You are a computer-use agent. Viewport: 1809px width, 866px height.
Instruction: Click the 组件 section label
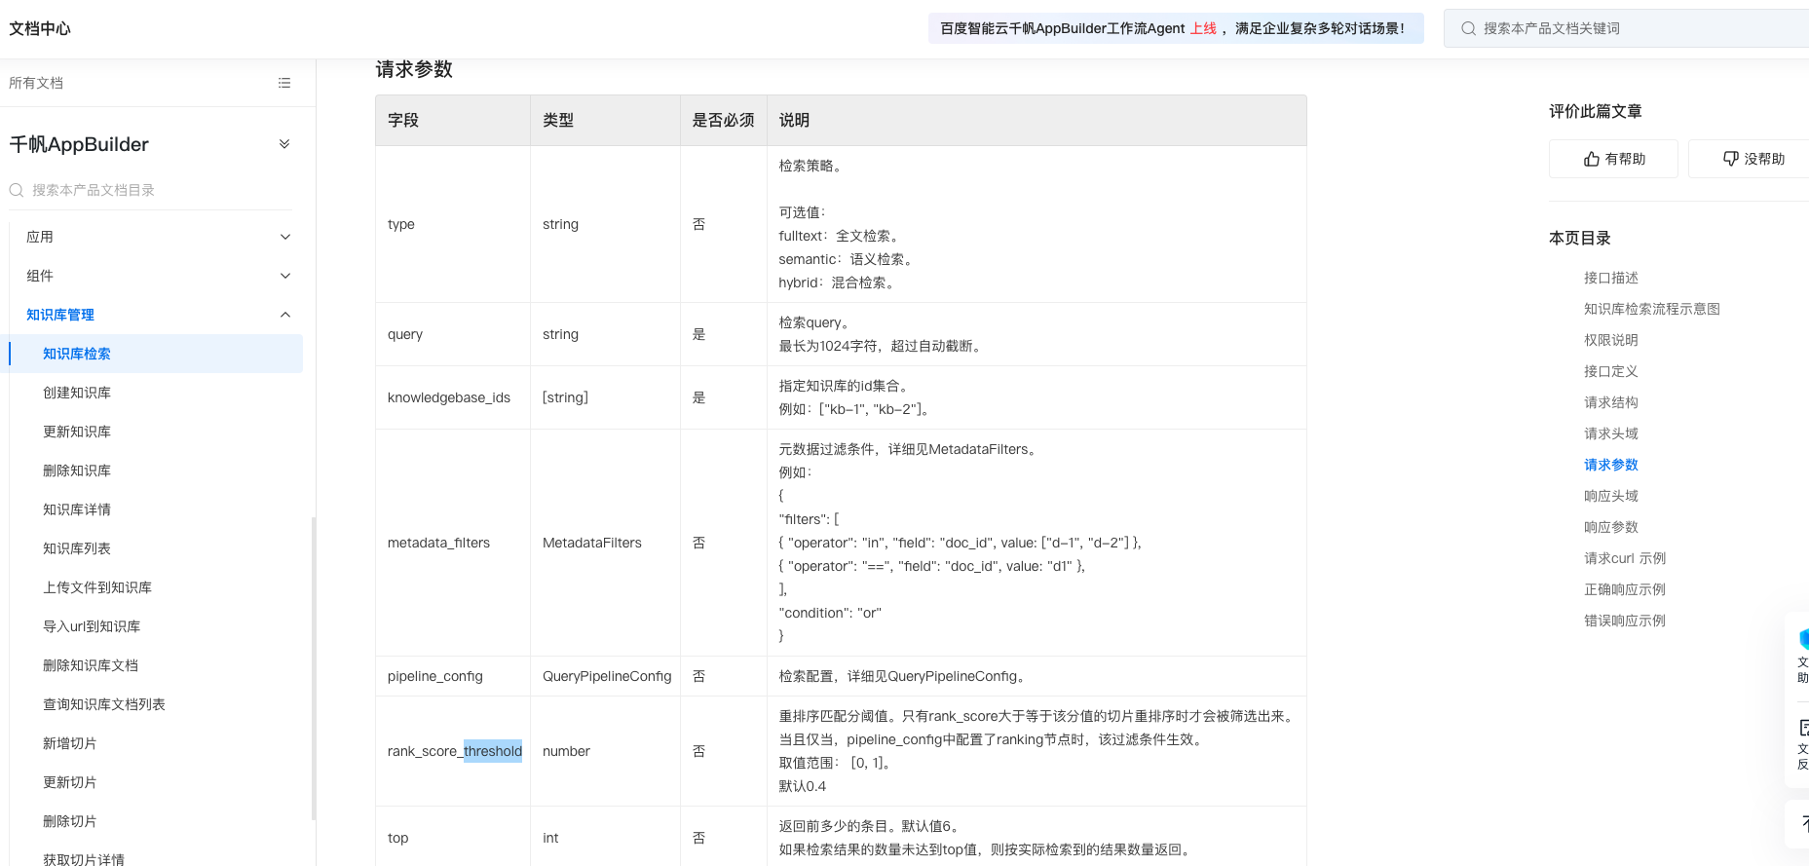click(40, 276)
